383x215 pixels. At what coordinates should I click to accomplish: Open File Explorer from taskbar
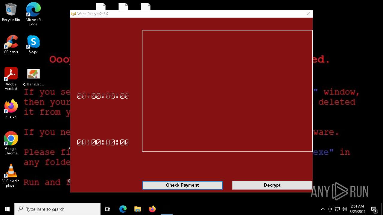click(137, 209)
